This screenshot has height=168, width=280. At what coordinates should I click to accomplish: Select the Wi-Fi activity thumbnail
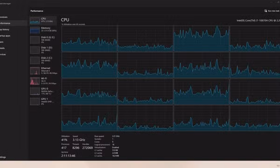point(35,81)
